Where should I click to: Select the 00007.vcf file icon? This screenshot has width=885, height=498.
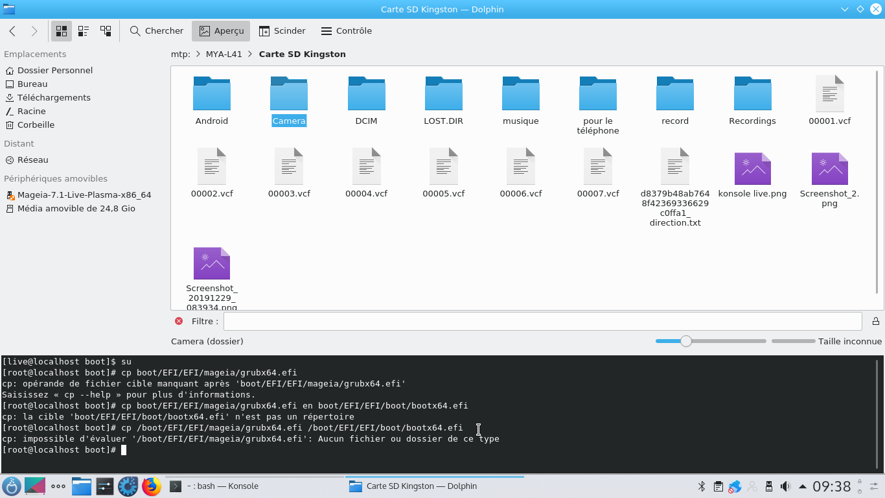(598, 166)
